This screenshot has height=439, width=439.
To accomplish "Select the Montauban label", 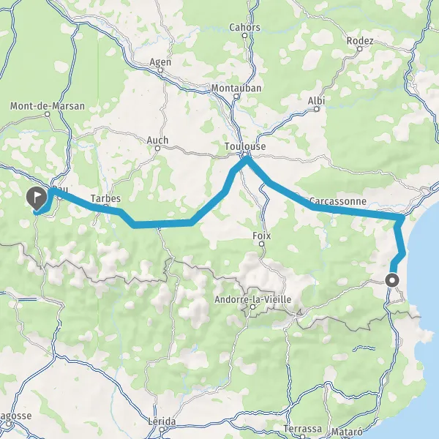I will point(236,89).
